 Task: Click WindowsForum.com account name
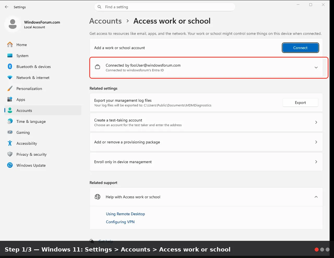click(42, 22)
